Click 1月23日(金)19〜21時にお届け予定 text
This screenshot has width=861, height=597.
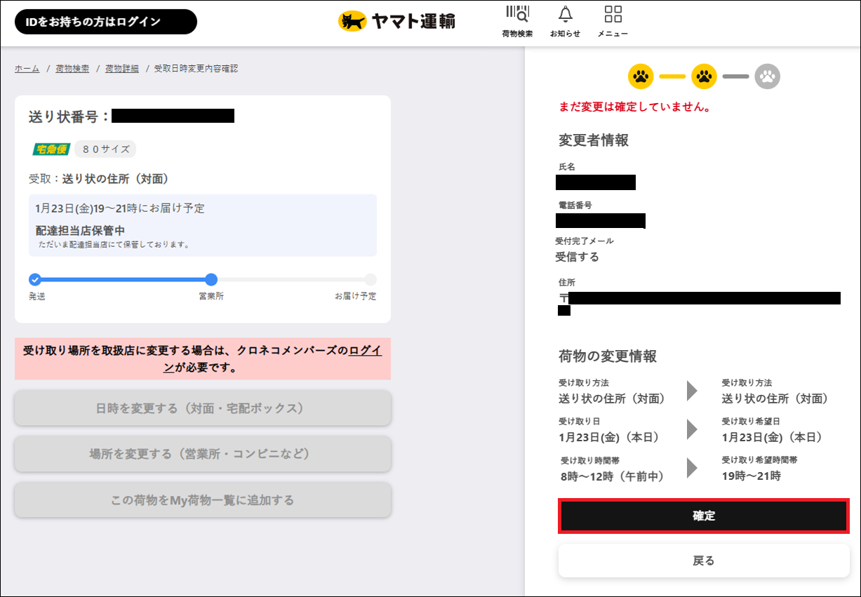120,208
